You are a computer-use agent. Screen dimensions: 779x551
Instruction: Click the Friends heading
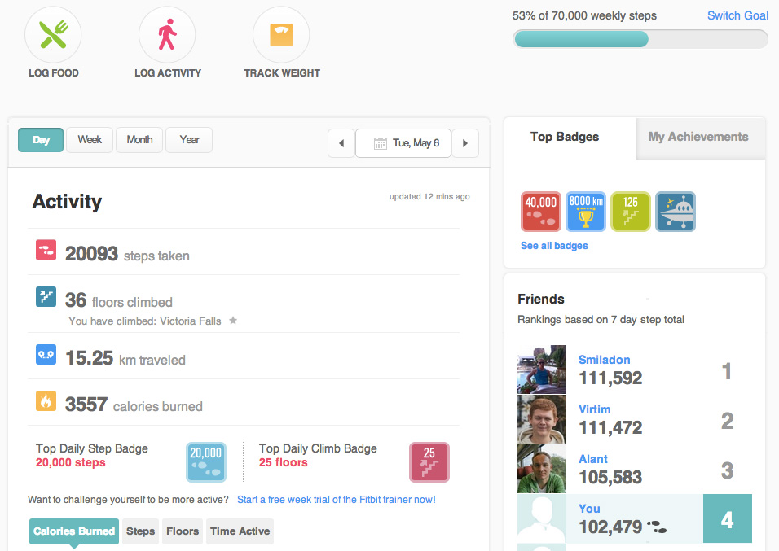[541, 299]
